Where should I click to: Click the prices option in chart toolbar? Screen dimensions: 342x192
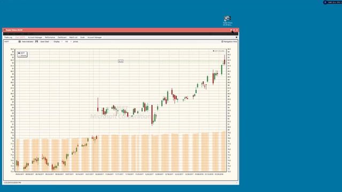click(75, 42)
